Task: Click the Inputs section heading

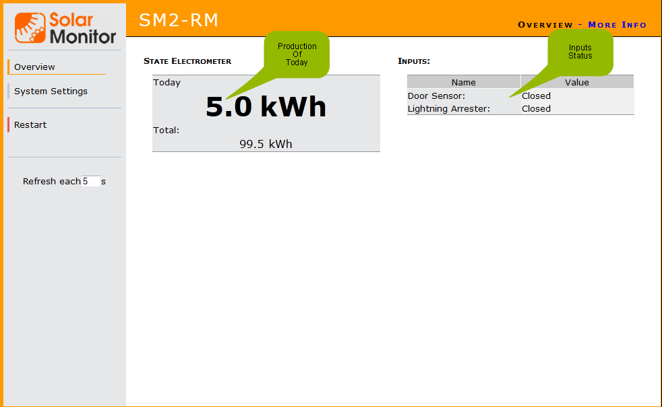Action: click(x=414, y=61)
